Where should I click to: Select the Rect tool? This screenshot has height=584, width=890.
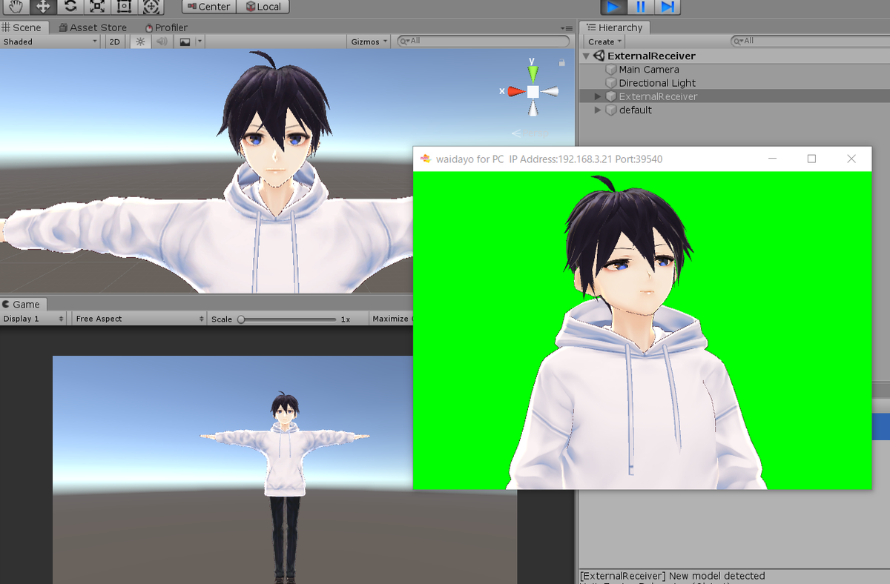click(x=123, y=7)
